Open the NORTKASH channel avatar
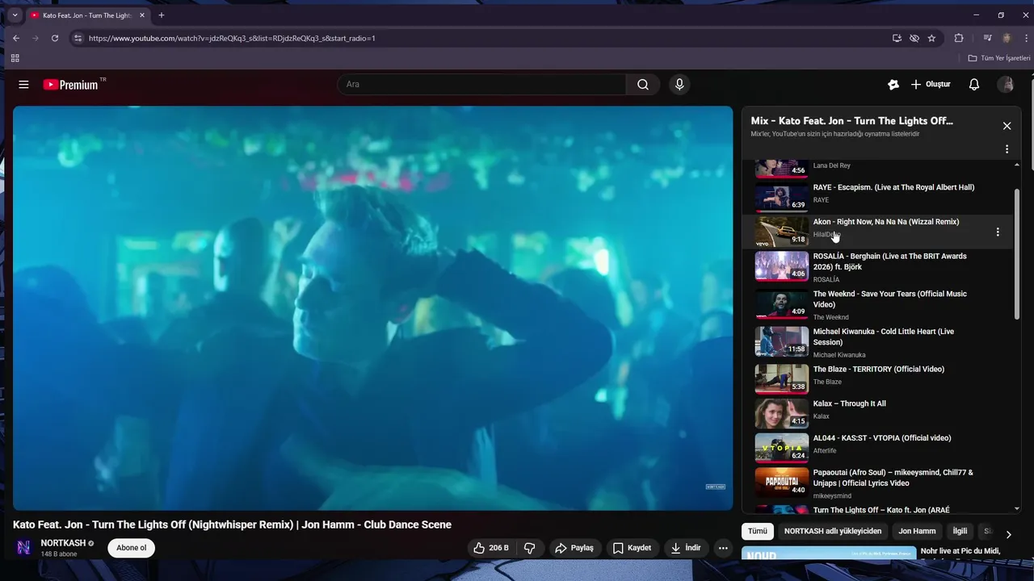1034x581 pixels. coord(23,548)
